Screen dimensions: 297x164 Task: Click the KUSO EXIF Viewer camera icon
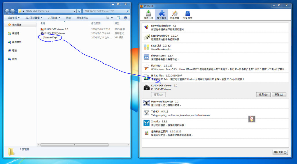(146, 87)
